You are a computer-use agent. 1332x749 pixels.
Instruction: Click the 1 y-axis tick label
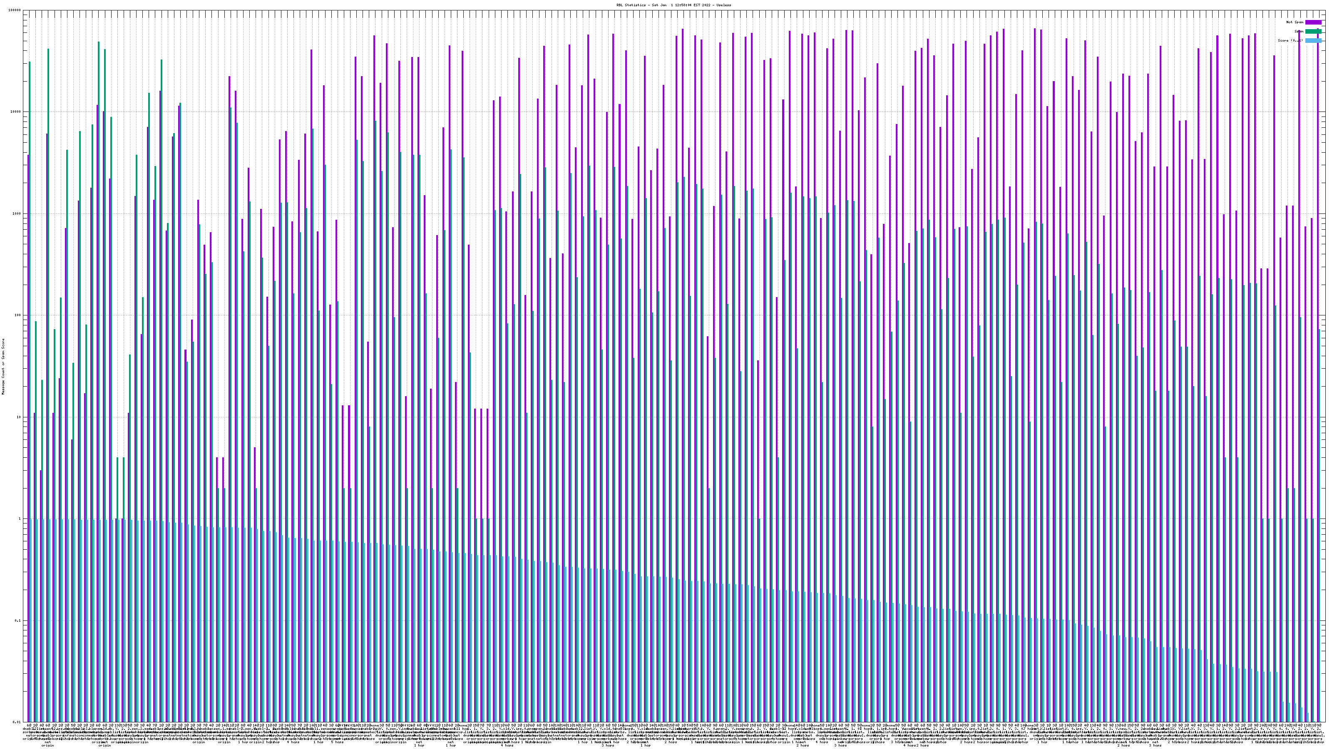[x=20, y=519]
